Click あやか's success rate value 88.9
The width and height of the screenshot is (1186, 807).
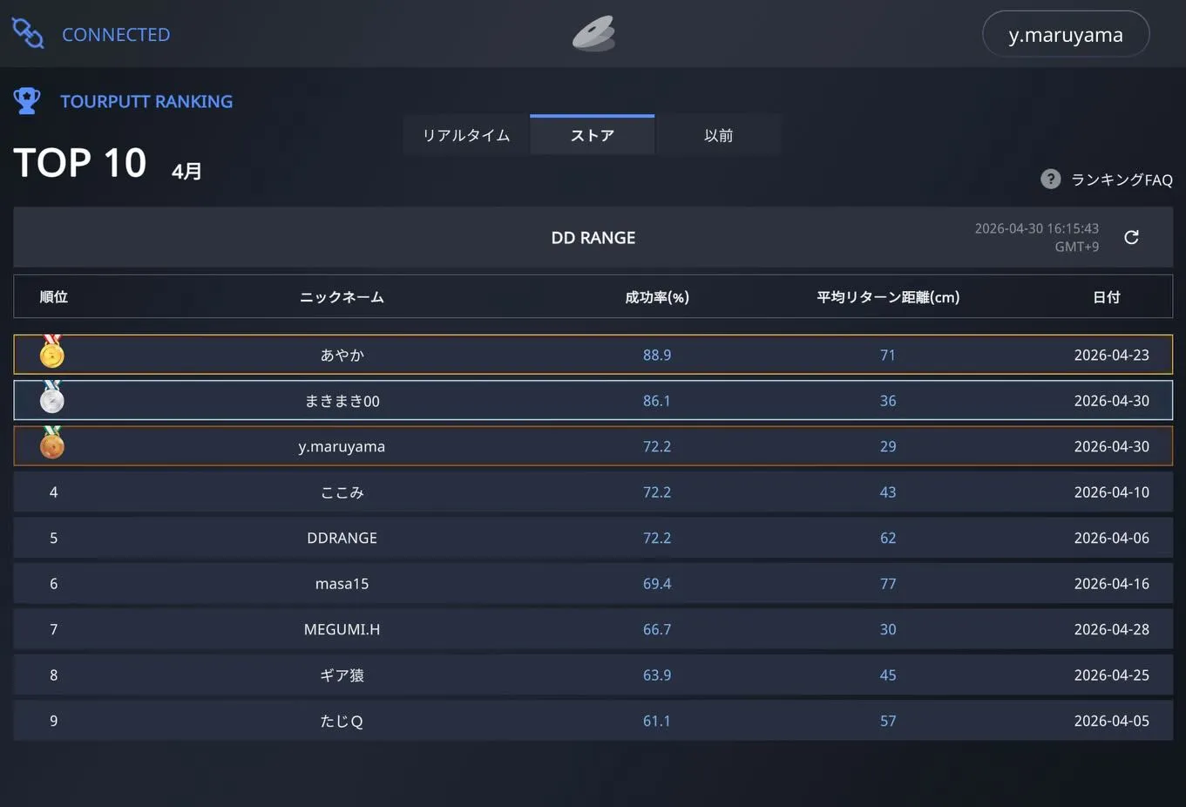[657, 354]
